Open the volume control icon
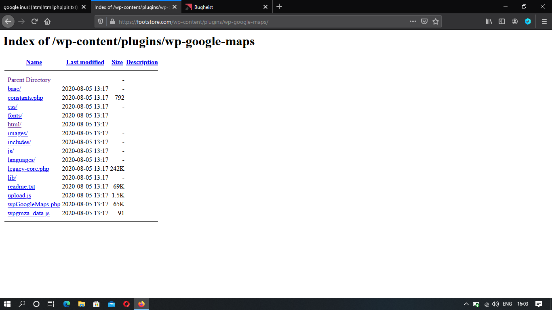552x310 pixels. [x=495, y=304]
